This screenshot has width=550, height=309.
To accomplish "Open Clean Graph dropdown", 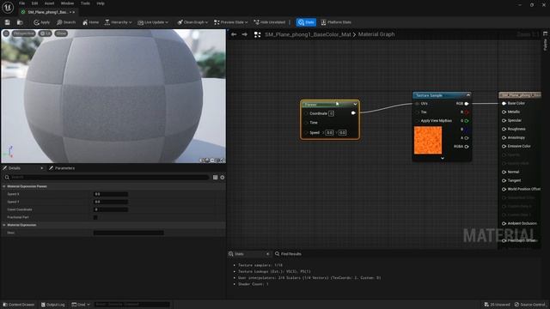I will 192,22.
